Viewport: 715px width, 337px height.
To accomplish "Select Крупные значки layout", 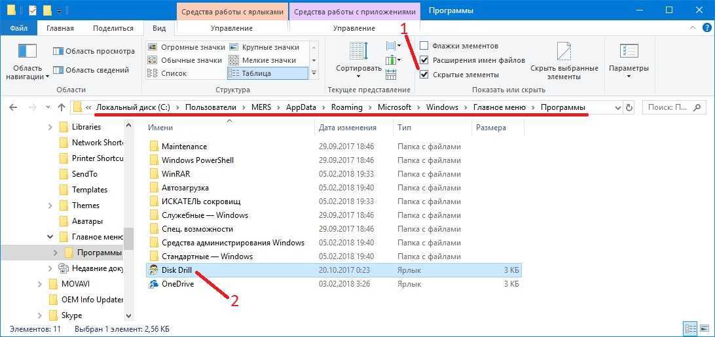I will coord(265,47).
